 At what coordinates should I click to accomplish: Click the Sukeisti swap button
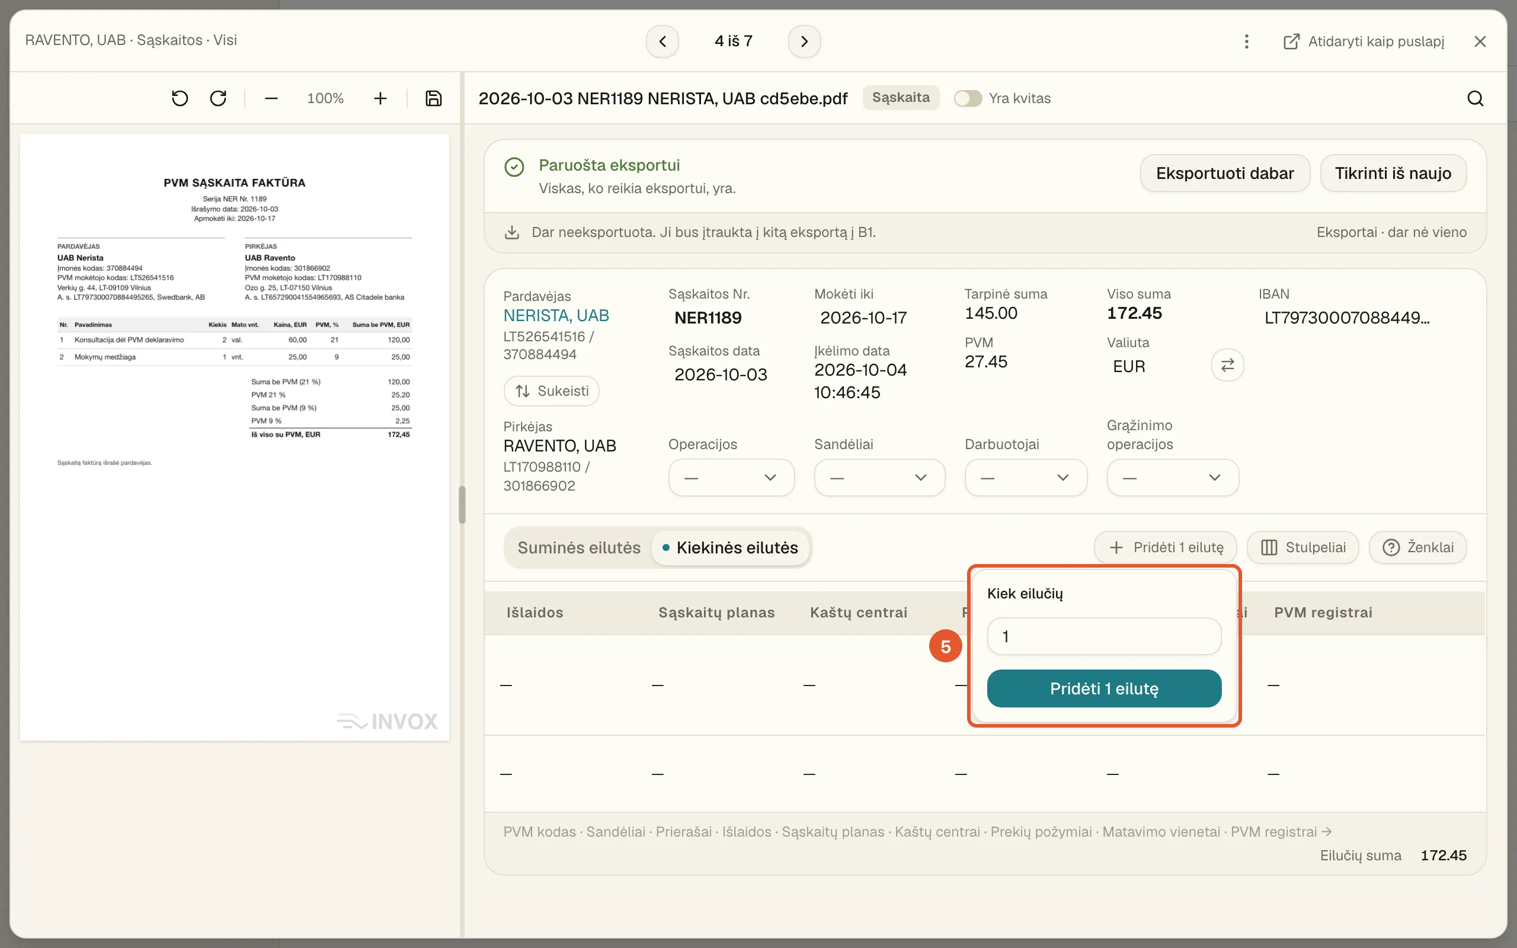[551, 391]
